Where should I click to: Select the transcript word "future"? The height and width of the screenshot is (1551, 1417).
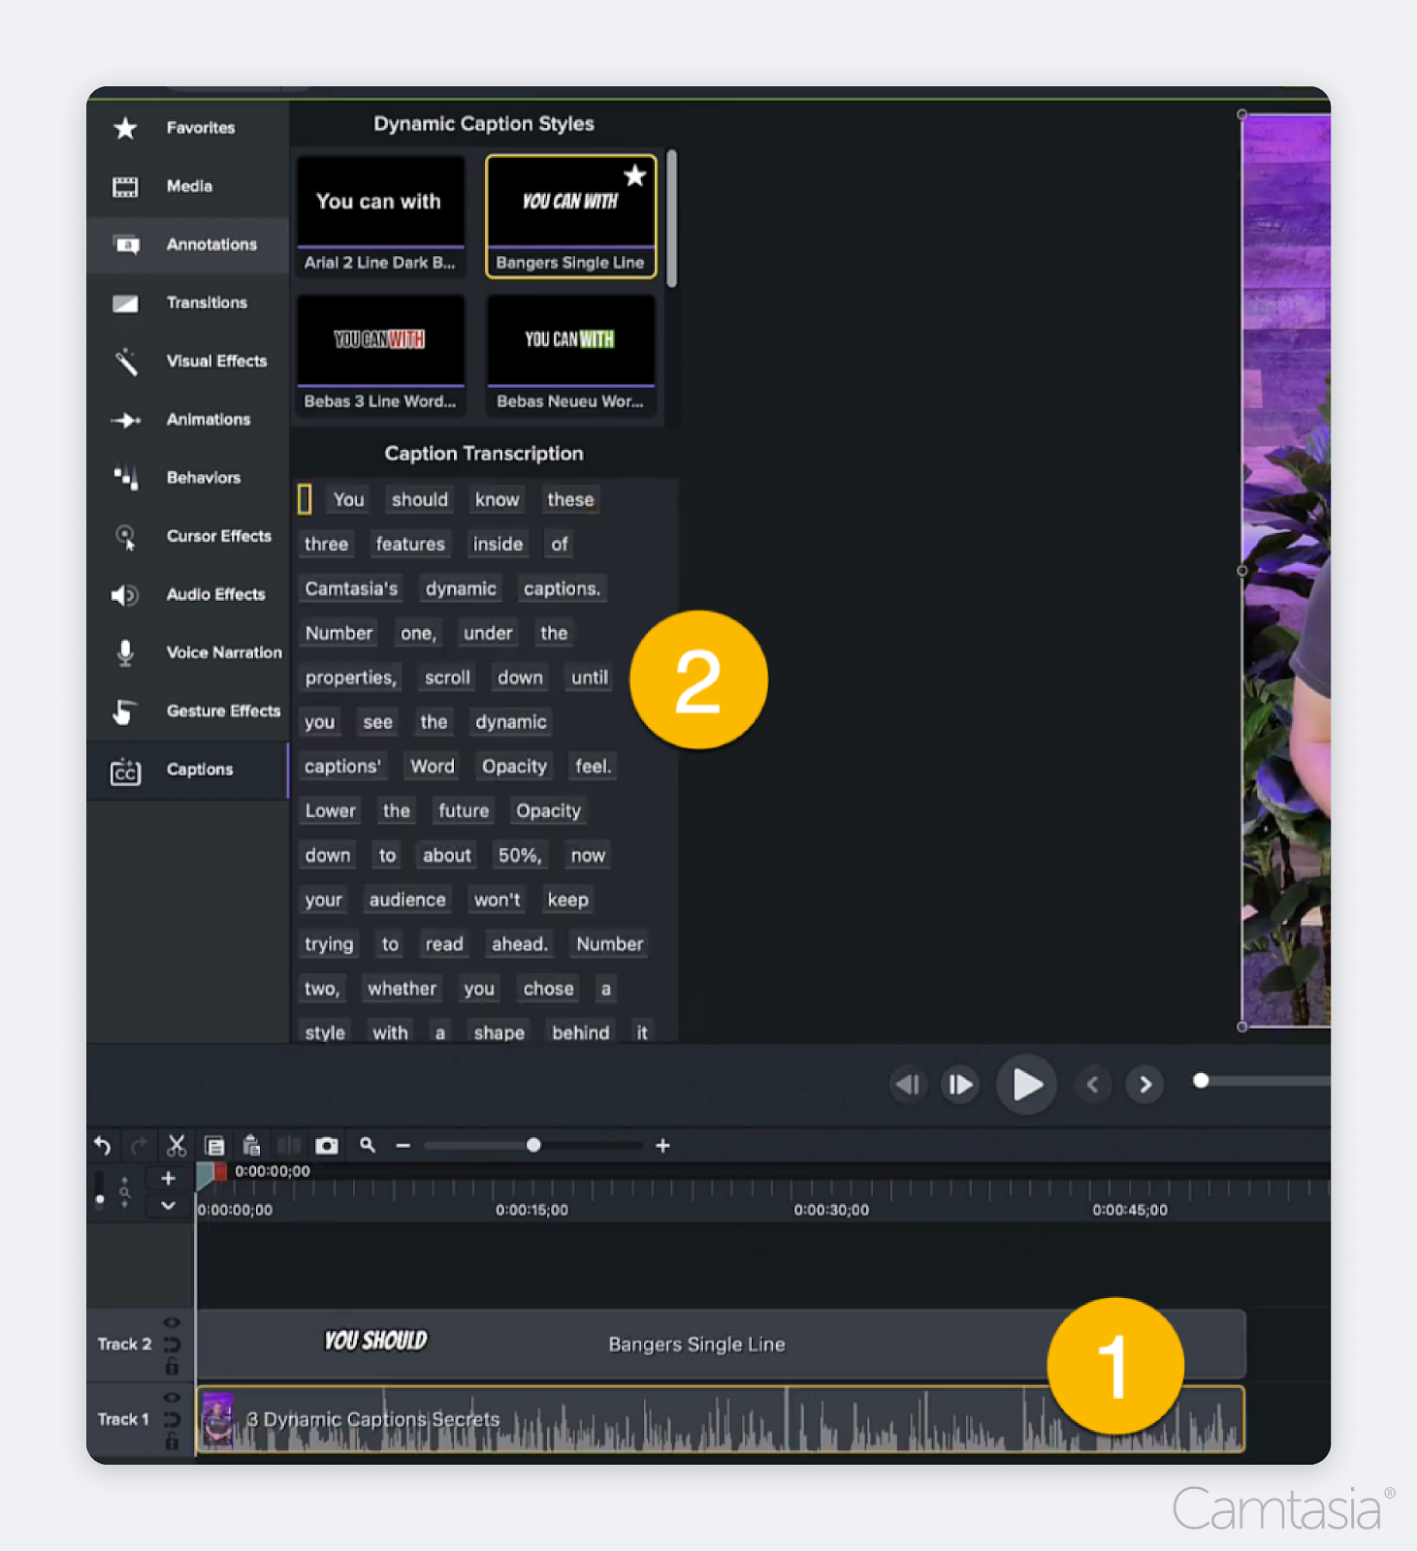click(x=464, y=810)
